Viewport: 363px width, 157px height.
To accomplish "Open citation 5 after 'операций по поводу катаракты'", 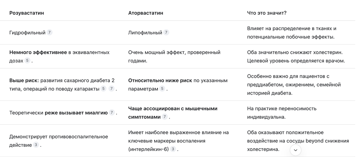I will pyautogui.click(x=103, y=89).
